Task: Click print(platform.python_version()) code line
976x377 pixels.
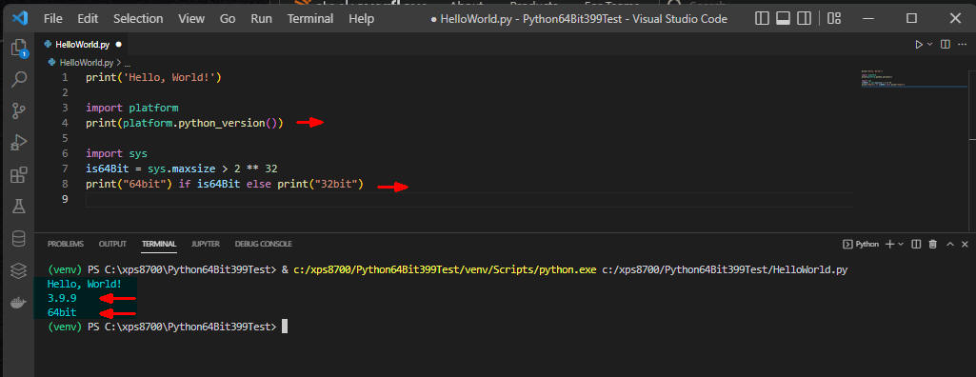Action: click(184, 123)
